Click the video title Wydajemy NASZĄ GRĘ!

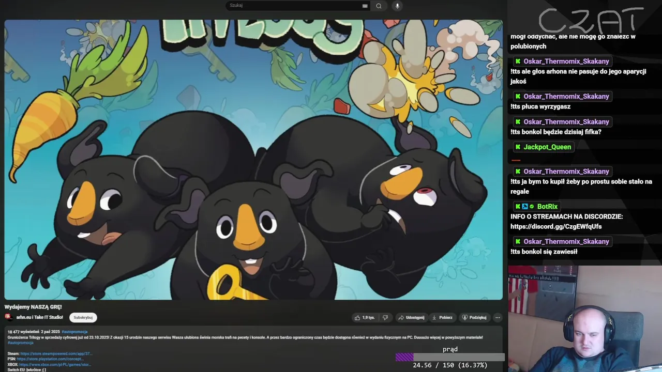pyautogui.click(x=33, y=307)
